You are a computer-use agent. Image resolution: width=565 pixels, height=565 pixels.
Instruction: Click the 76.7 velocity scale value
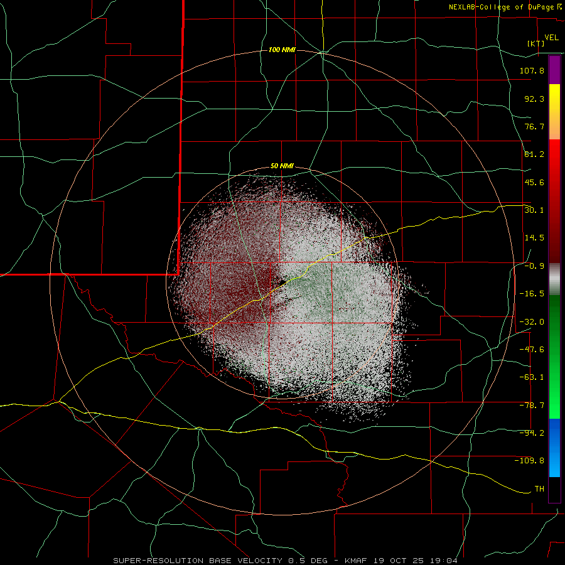pos(534,126)
